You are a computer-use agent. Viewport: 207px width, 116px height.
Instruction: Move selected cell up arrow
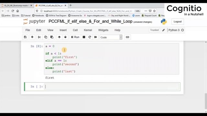pos(59,37)
